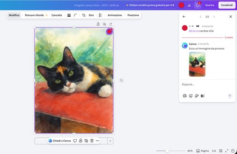The width and height of the screenshot is (237, 154).
Task: Open the Posizione panel
Action: pos(133,15)
